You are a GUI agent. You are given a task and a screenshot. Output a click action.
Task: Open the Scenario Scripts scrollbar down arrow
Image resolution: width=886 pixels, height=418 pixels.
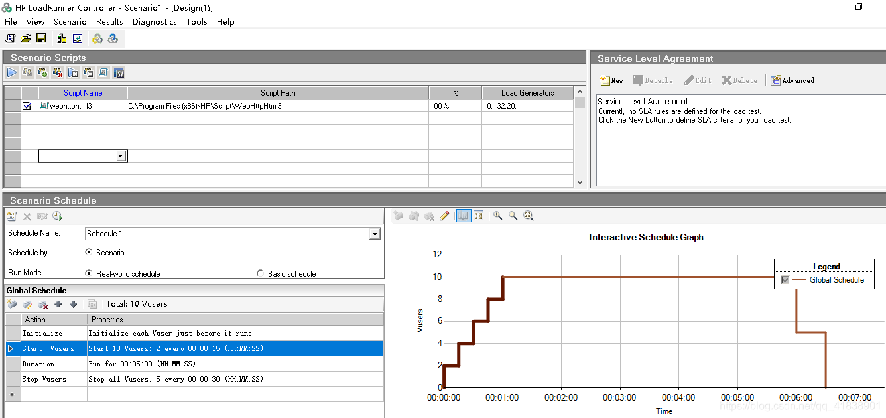(580, 181)
